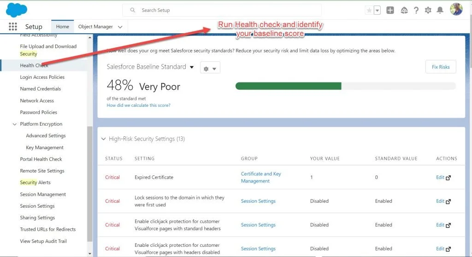Click the STATUS column header
The width and height of the screenshot is (472, 257).
tap(114, 158)
